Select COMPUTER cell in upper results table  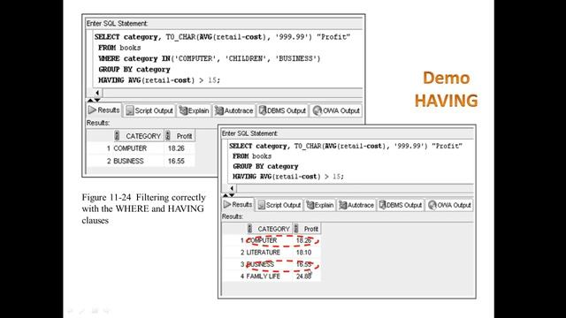tap(130, 148)
